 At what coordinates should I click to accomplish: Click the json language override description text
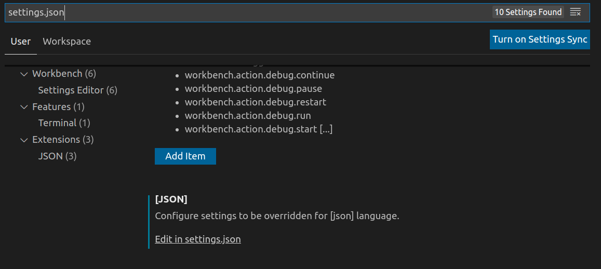tap(277, 216)
